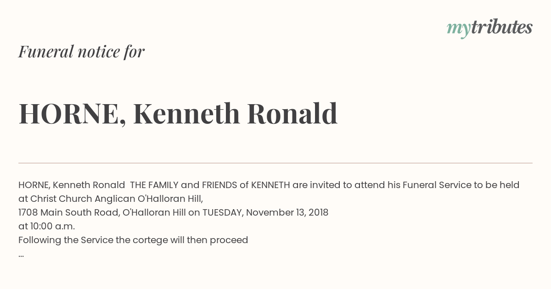
Task: Expand the truncated text ellipsis
Action: (x=21, y=255)
